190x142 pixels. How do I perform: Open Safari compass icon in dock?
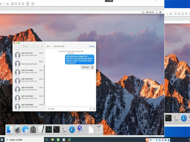pyautogui.click(x=72, y=129)
